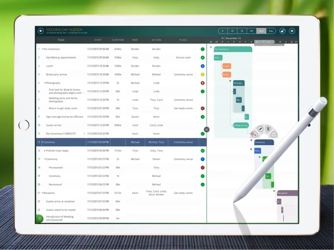The width and height of the screenshot is (334, 250).
Task: Click the Pre-Ceremony bar in Gantt chart
Action: pos(233,49)
